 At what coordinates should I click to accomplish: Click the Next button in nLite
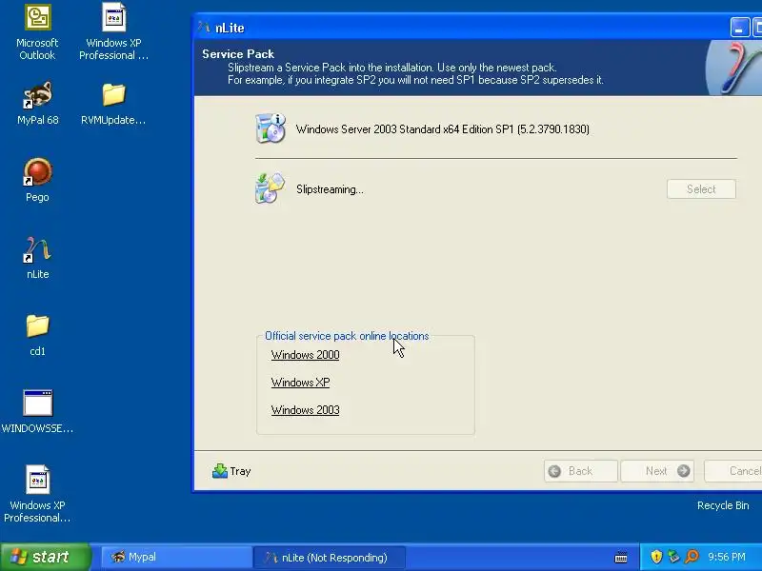tap(657, 471)
